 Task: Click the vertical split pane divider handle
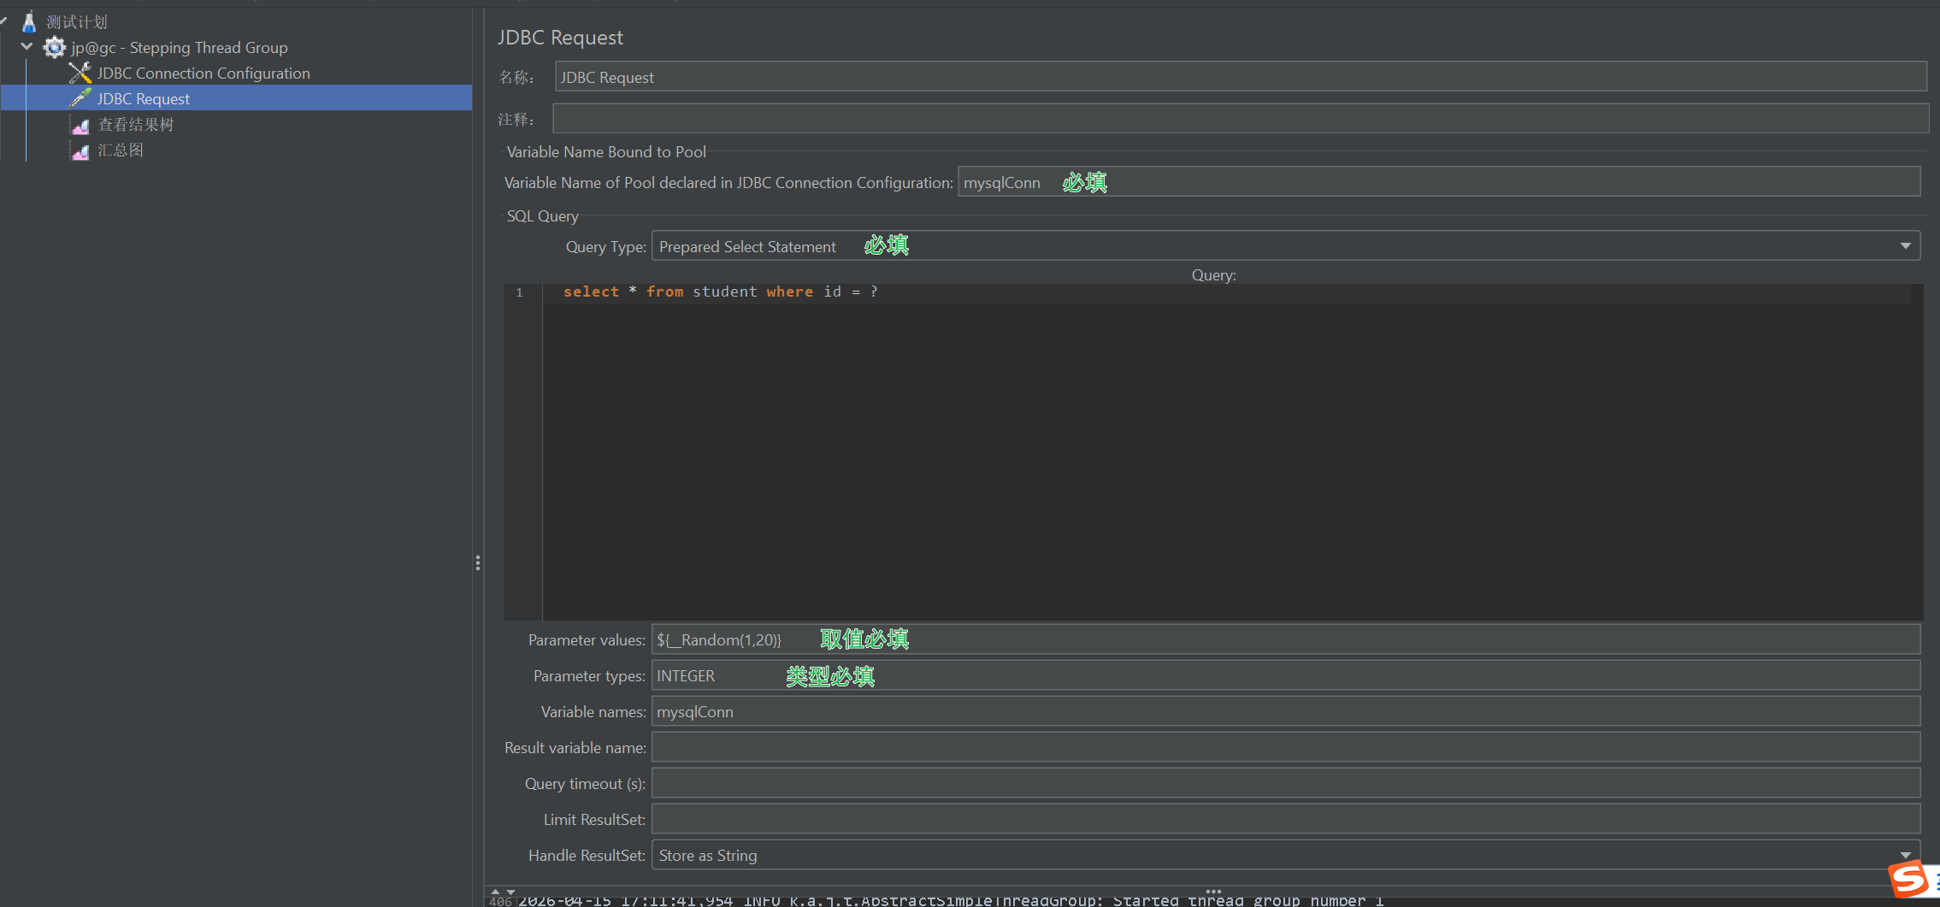tap(478, 562)
